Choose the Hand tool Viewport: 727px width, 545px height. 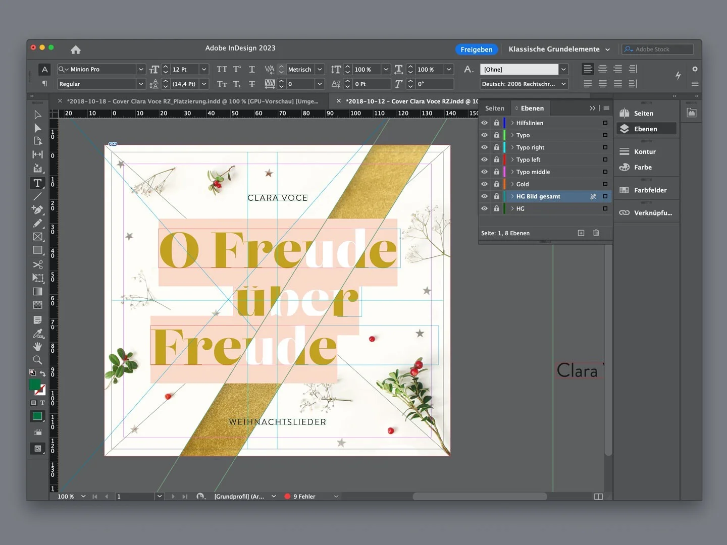pos(37,346)
